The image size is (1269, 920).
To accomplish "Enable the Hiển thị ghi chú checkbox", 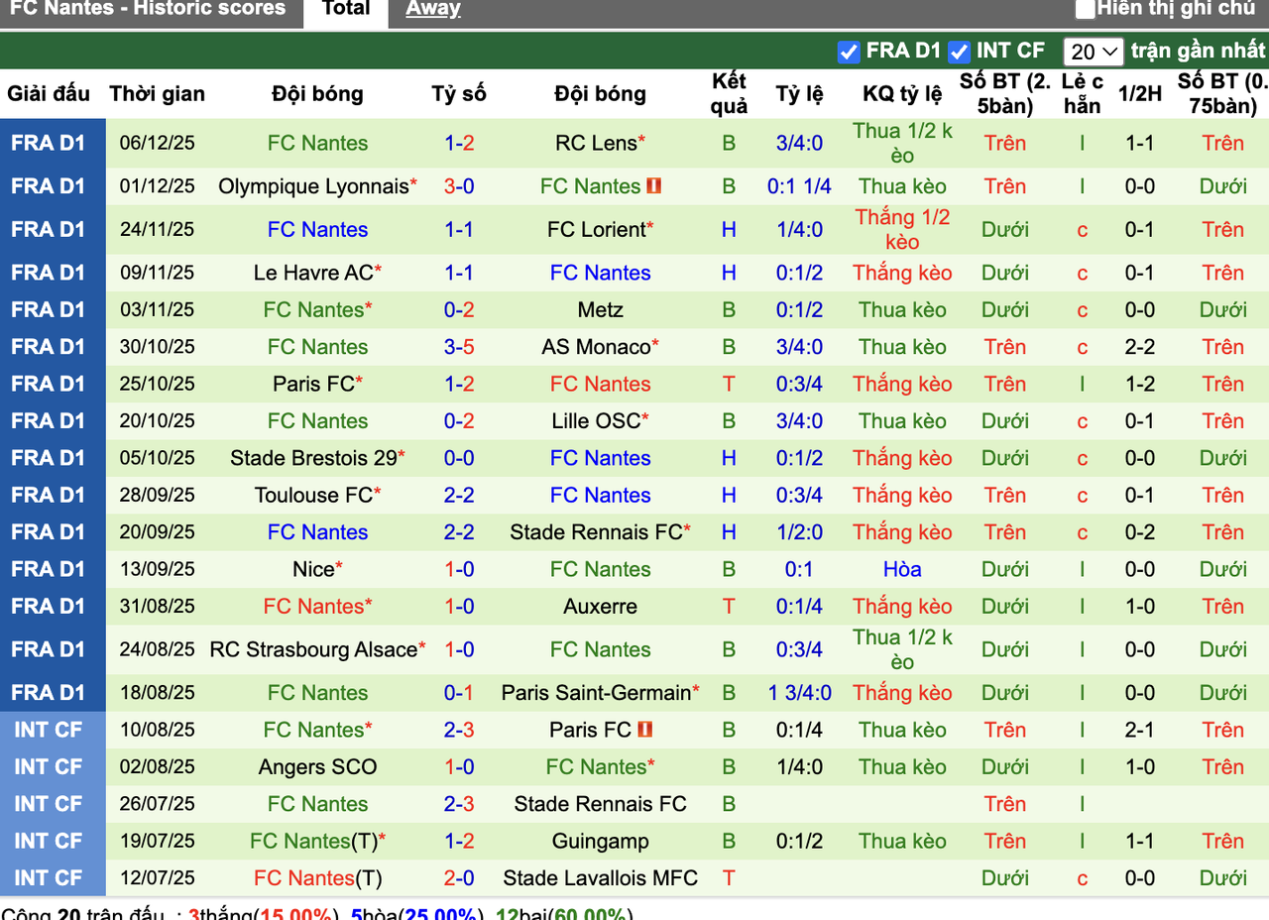I will pos(1086,9).
